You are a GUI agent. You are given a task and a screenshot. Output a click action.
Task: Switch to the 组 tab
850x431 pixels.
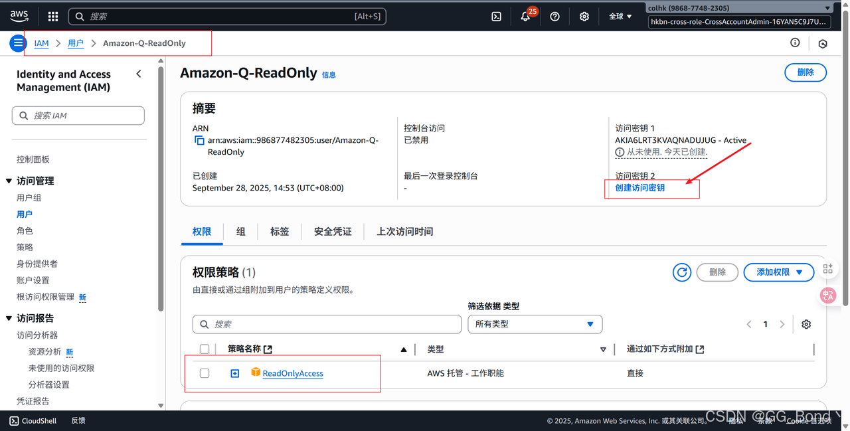click(240, 231)
